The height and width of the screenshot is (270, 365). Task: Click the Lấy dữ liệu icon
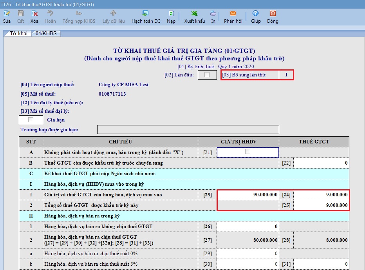[x=113, y=13]
